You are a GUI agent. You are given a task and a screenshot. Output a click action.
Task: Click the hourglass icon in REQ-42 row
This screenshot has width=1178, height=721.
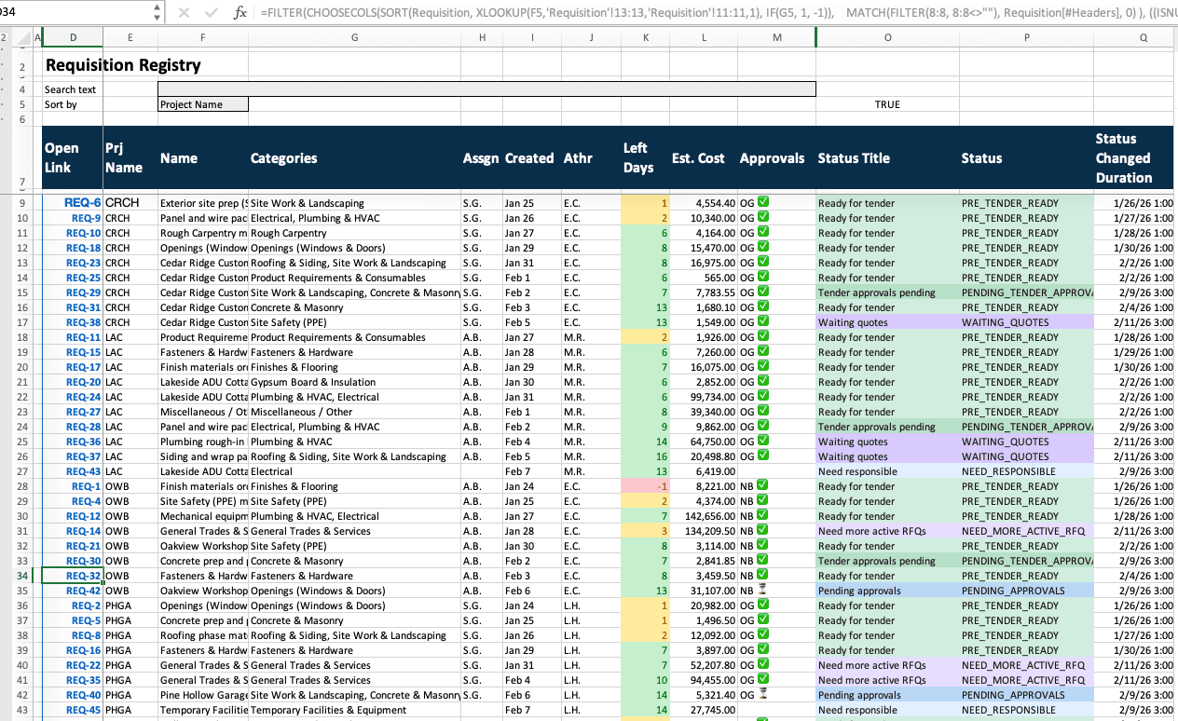point(763,591)
